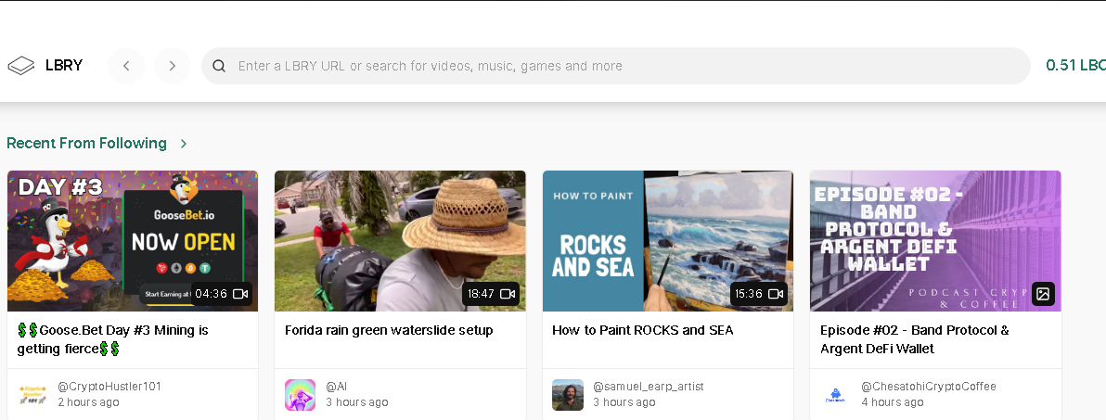
Task: Click the ChesatohiCryptoCoffee channel avatar
Action: 835,395
